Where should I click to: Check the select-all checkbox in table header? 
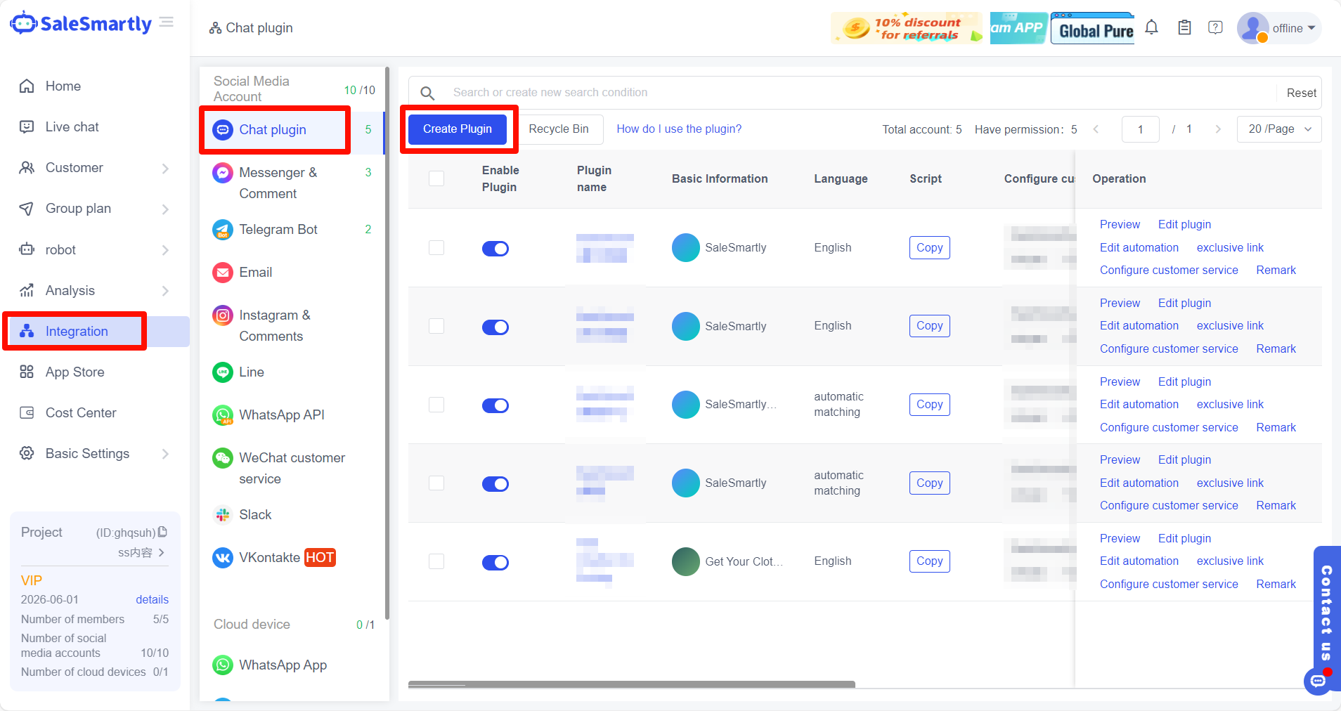coord(436,178)
